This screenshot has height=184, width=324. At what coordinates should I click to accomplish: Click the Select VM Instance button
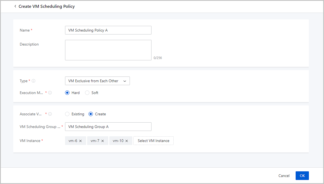[153, 141]
